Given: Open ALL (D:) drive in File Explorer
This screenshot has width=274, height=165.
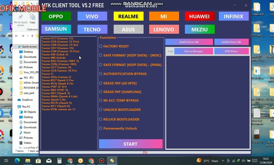Looking at the screenshot, I should 26,78.
